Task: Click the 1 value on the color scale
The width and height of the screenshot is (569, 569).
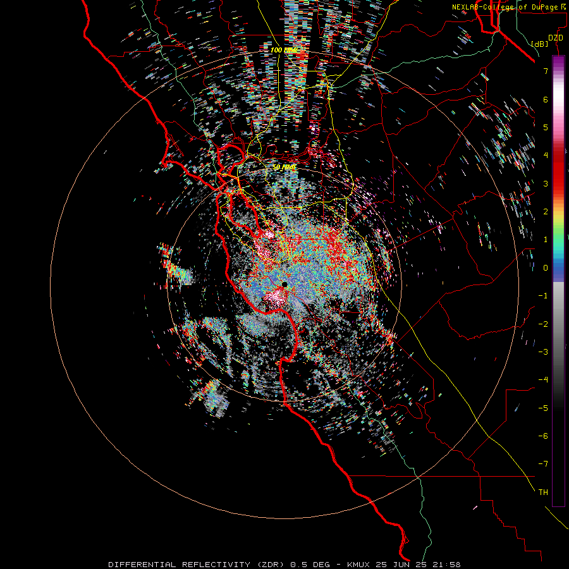Action: pyautogui.click(x=546, y=240)
